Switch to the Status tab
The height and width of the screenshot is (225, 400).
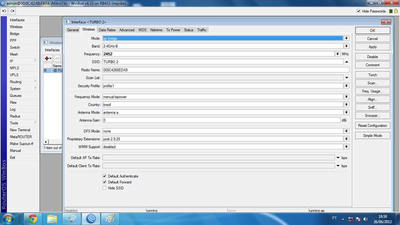[x=188, y=30]
